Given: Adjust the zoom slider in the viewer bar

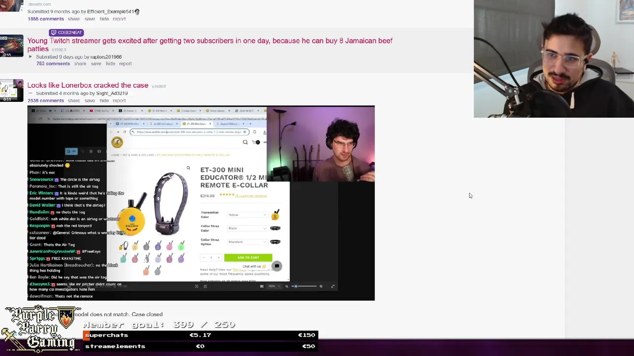Looking at the screenshot, I should [304, 286].
